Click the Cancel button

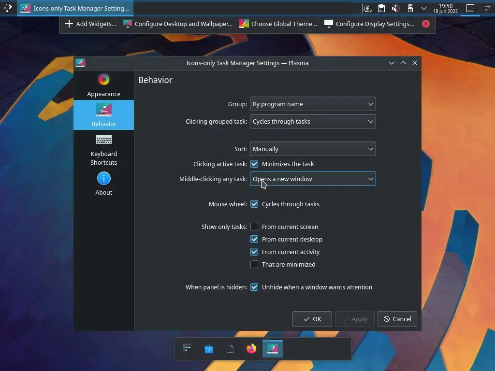[397, 319]
